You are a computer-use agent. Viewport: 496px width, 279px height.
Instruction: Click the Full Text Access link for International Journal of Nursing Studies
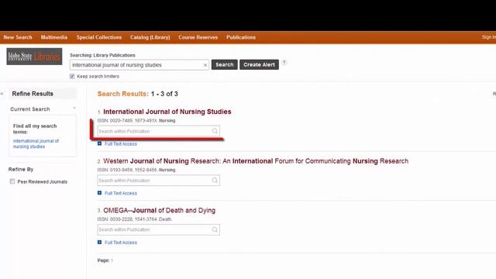click(x=121, y=144)
